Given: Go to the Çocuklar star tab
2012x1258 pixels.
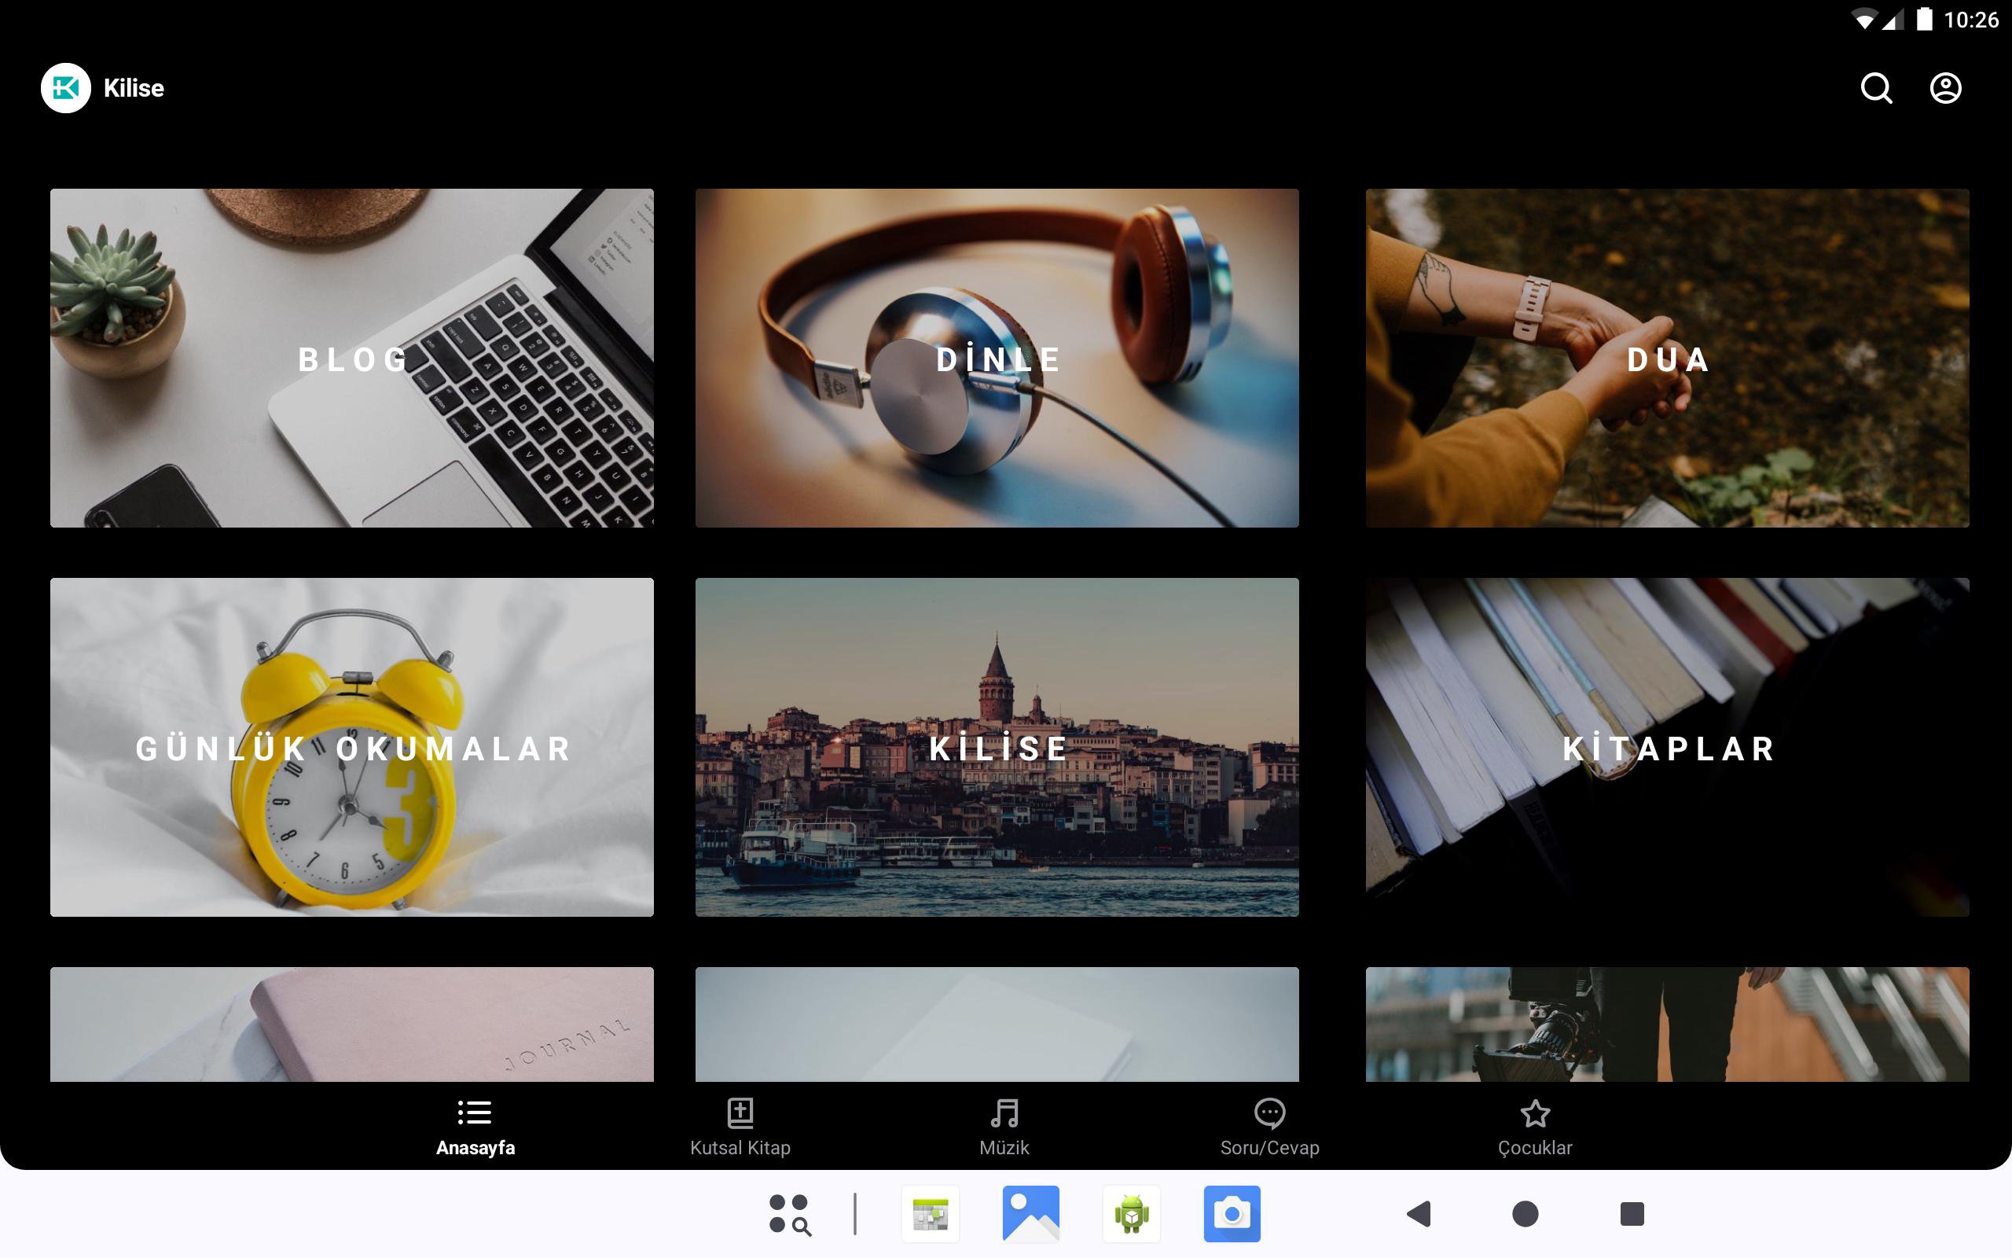Looking at the screenshot, I should [x=1534, y=1127].
